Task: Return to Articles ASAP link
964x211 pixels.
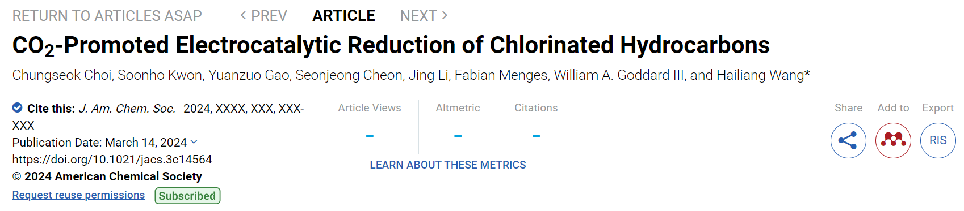Action: [107, 16]
